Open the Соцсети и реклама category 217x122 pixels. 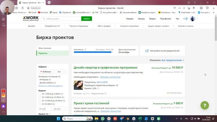129,26
